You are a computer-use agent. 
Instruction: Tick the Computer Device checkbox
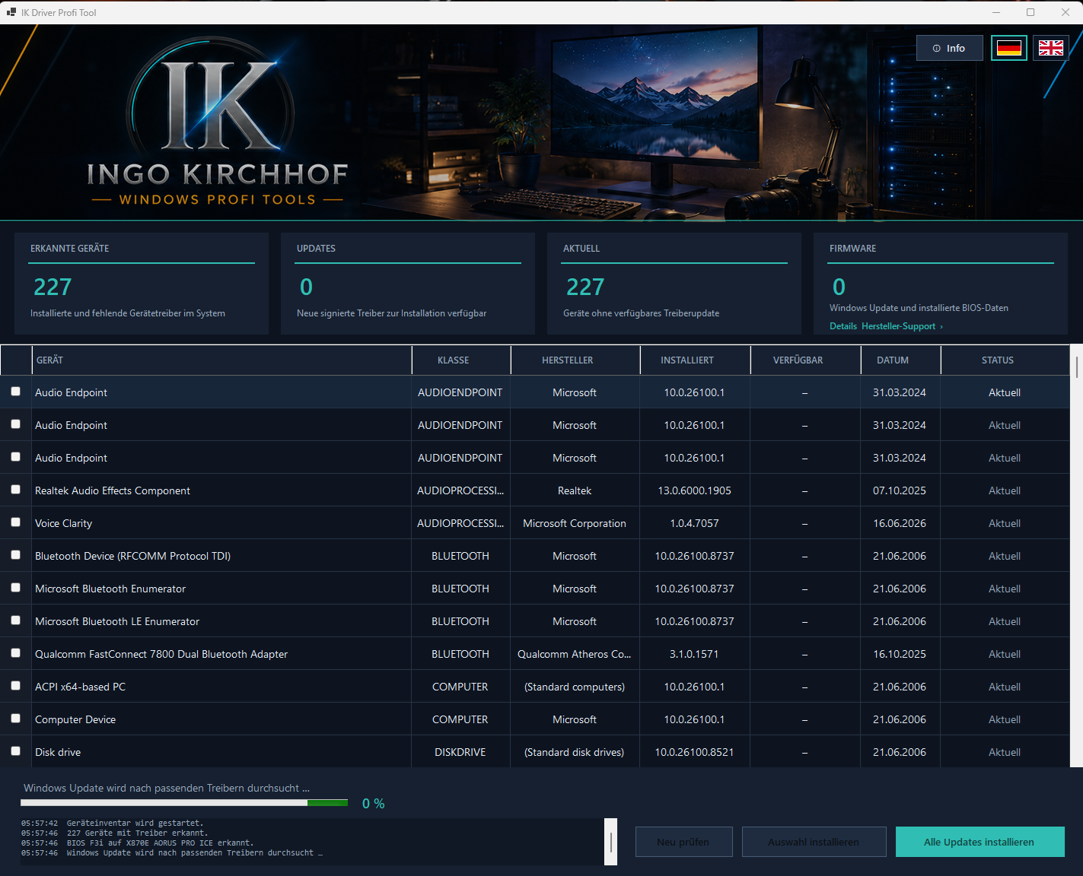(x=15, y=719)
